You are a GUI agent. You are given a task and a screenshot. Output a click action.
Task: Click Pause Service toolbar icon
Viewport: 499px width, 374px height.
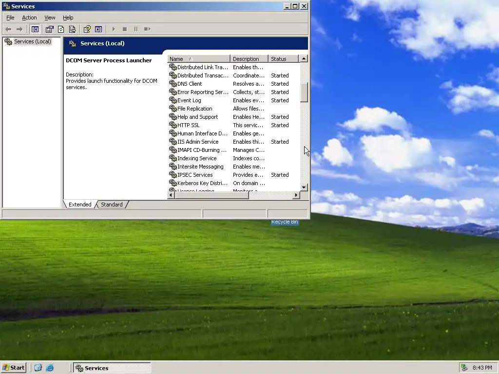point(136,29)
